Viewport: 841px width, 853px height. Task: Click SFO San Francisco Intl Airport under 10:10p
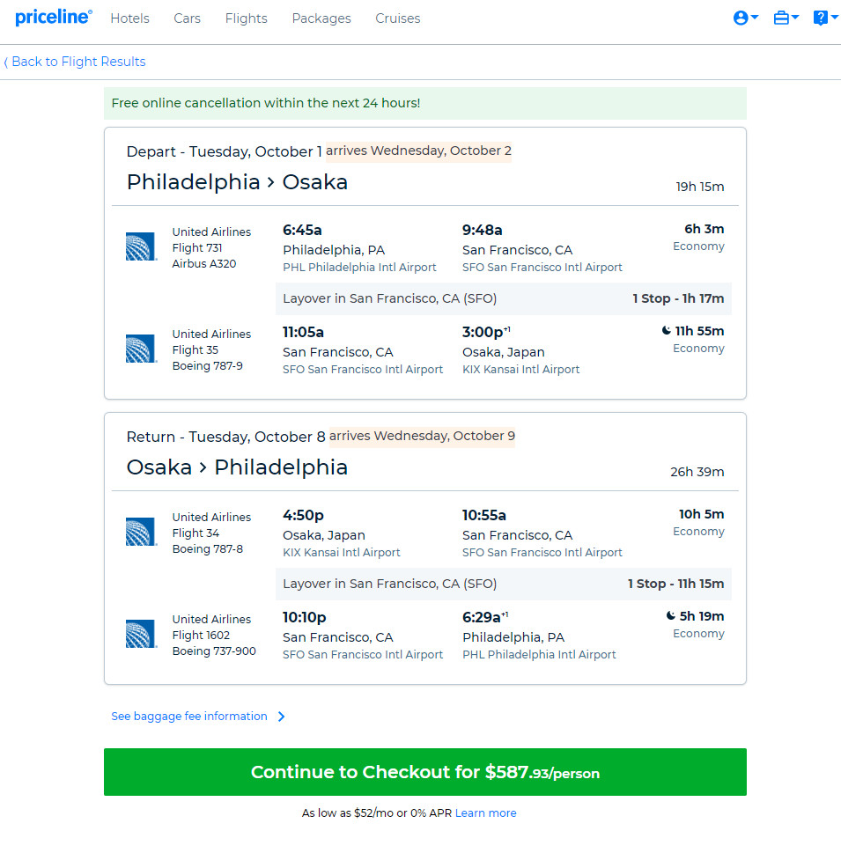click(x=363, y=654)
